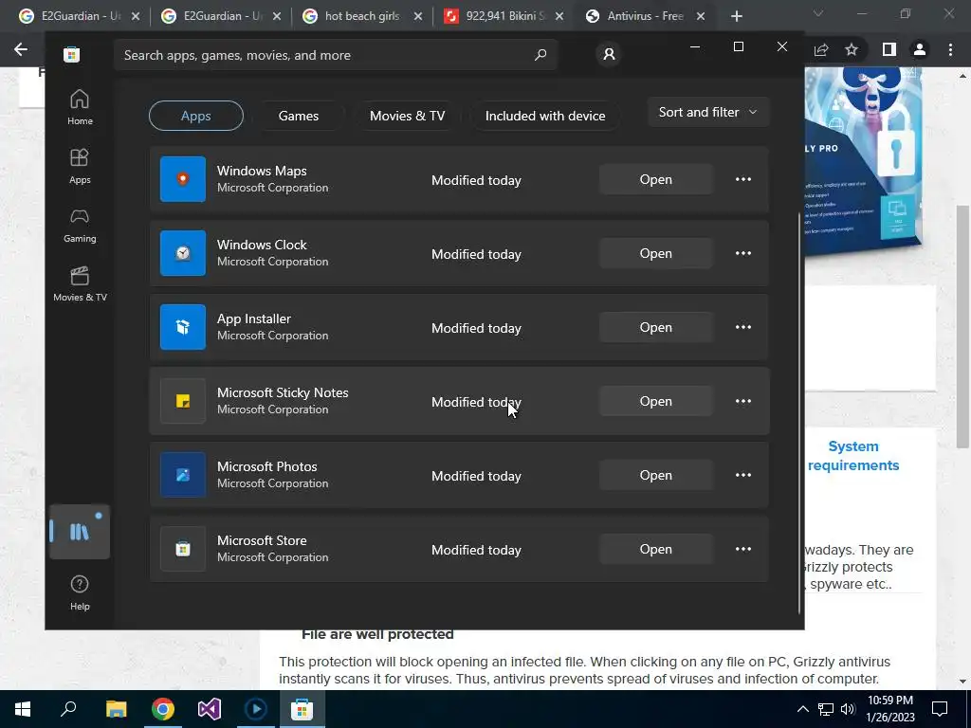Open the Windows Start menu
The width and height of the screenshot is (971, 728).
click(23, 709)
